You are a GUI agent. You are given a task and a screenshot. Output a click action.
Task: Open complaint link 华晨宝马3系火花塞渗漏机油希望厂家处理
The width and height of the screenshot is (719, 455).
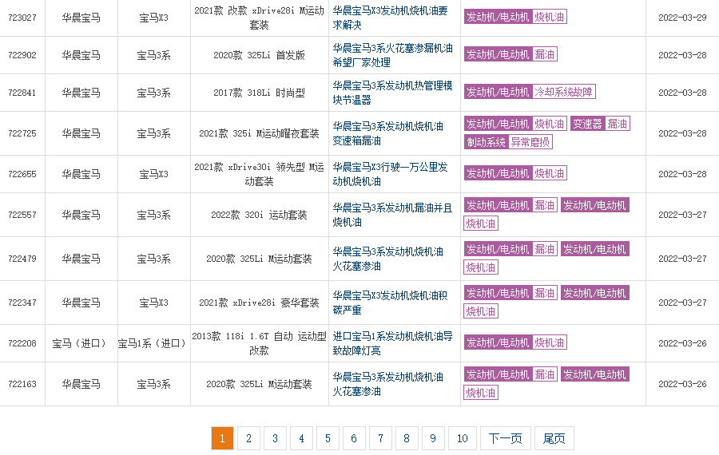tap(392, 55)
